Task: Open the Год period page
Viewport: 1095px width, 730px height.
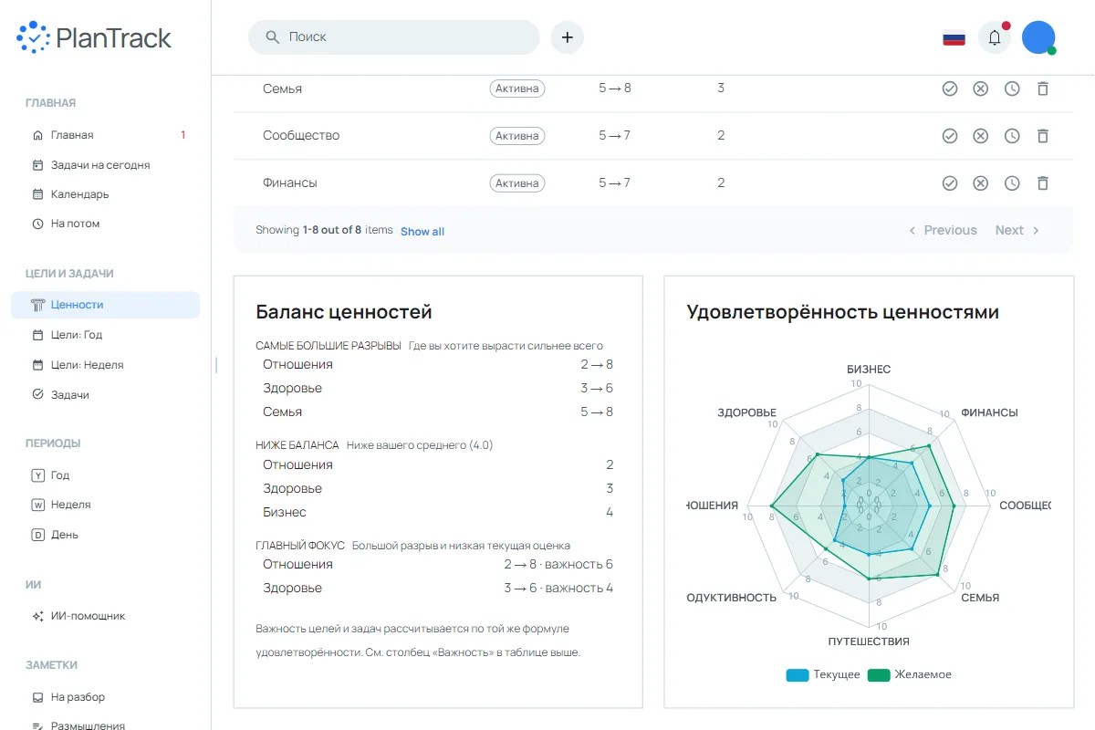Action: coord(105,475)
